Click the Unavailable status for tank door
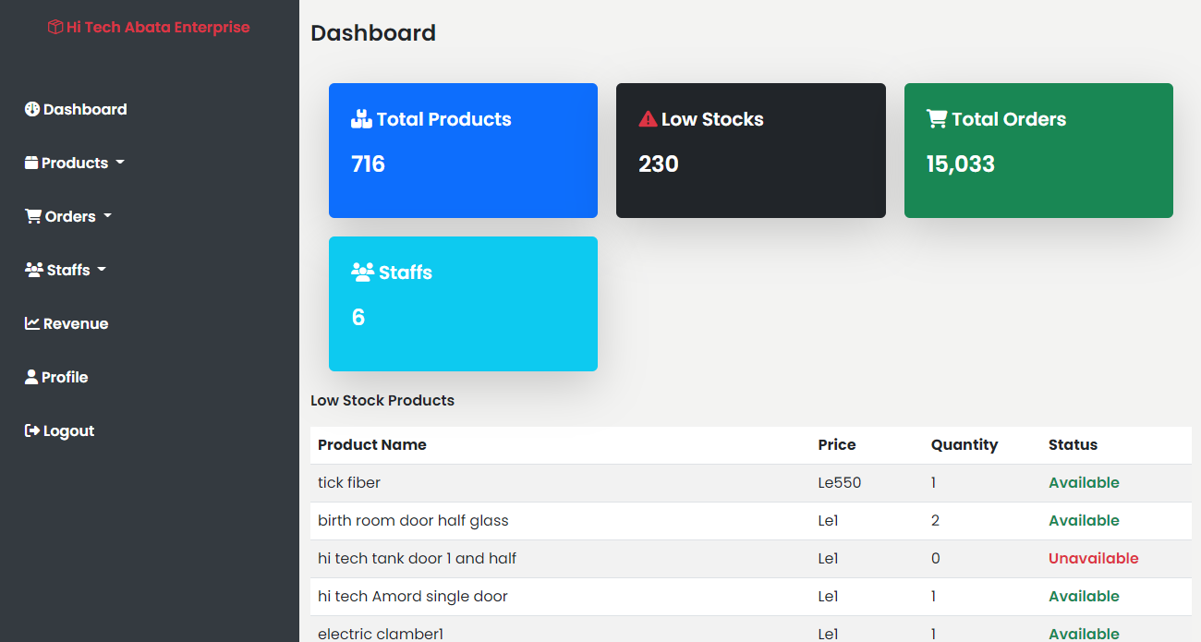Screen dimensions: 1201x642 pyautogui.click(x=1093, y=558)
